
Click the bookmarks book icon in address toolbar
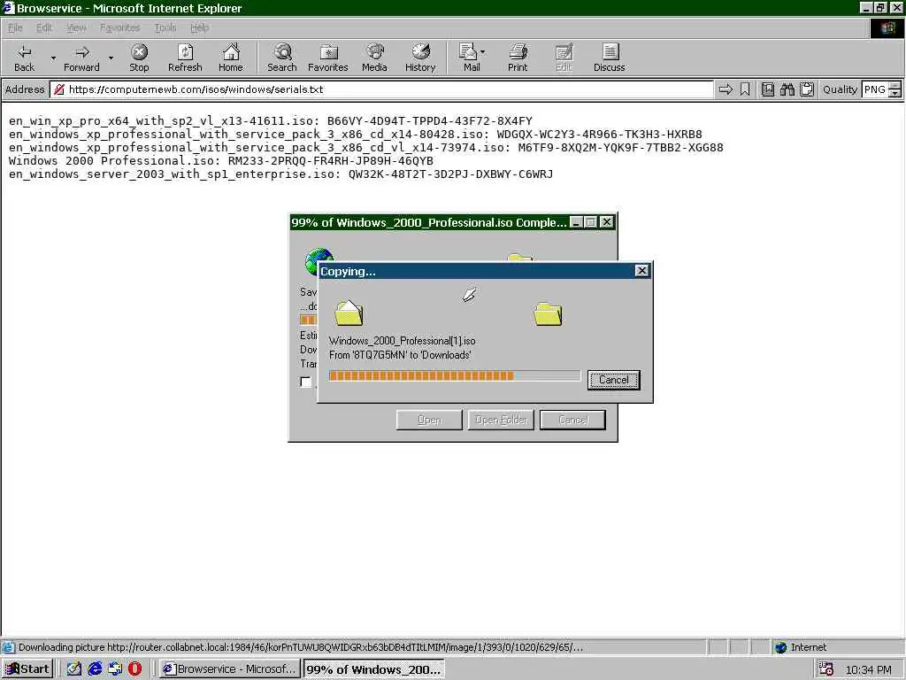click(768, 89)
